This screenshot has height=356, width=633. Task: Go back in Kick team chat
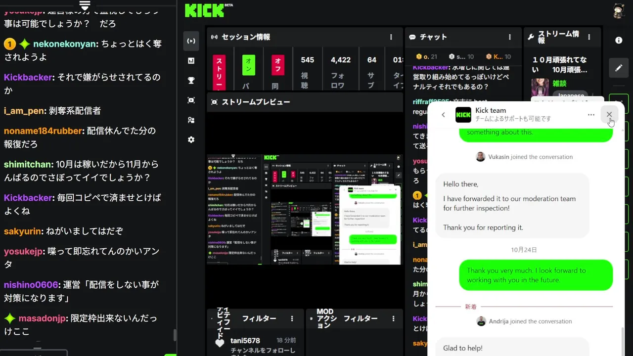point(443,115)
